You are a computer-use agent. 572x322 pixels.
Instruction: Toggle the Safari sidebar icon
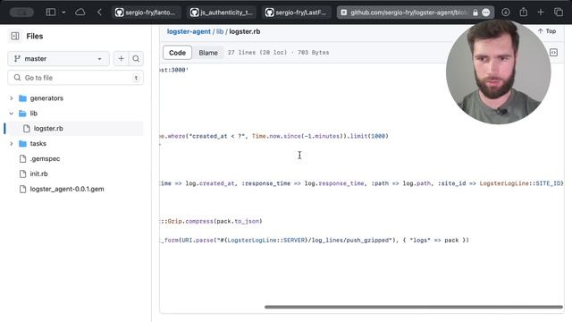(x=51, y=12)
